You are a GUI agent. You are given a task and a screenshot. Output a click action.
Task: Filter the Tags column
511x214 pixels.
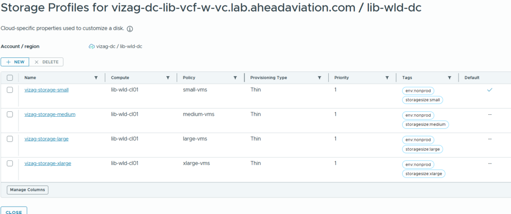(450, 78)
